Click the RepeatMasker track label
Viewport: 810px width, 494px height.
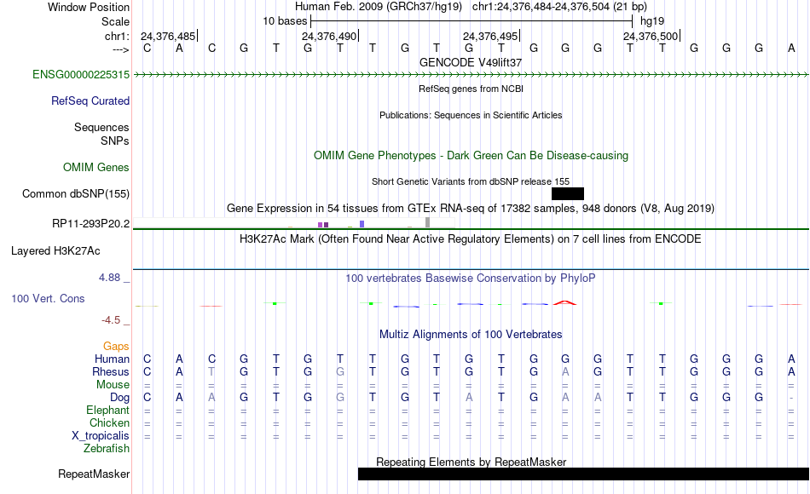tap(94, 474)
